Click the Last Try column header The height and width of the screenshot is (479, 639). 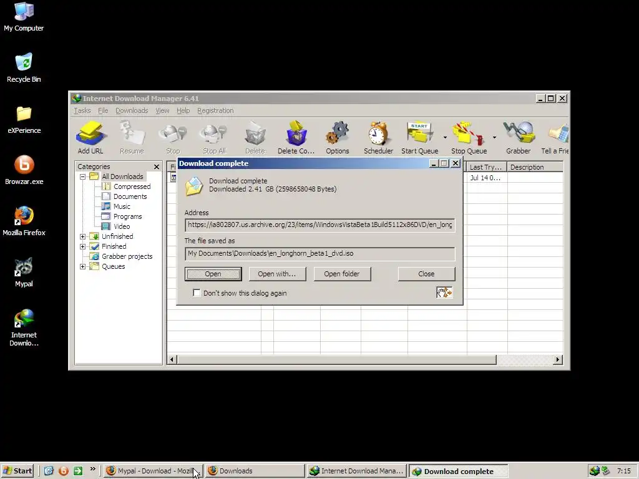tap(487, 167)
